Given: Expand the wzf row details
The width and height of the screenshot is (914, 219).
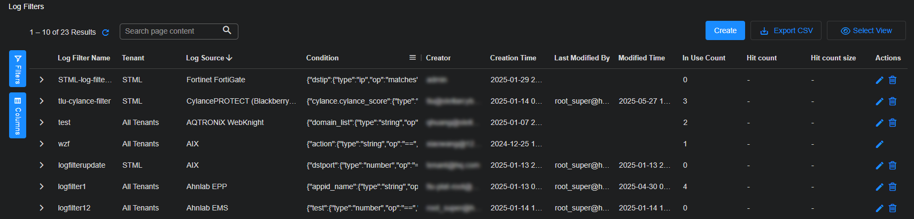Looking at the screenshot, I should [x=42, y=144].
